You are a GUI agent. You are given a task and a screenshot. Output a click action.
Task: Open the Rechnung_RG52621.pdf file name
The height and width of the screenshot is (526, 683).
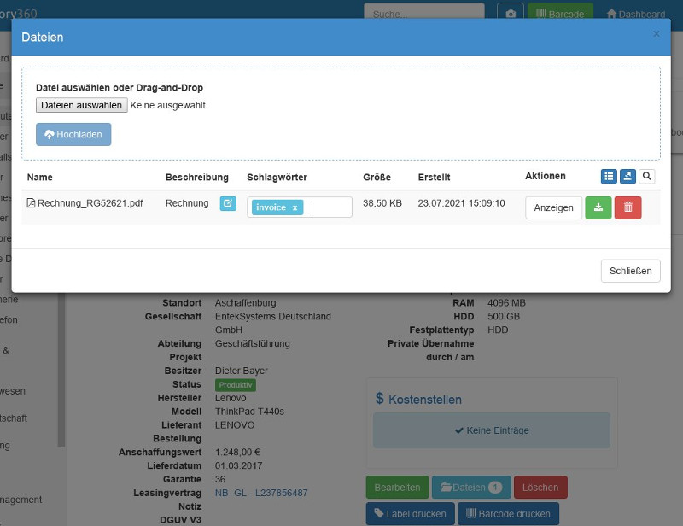click(x=90, y=203)
